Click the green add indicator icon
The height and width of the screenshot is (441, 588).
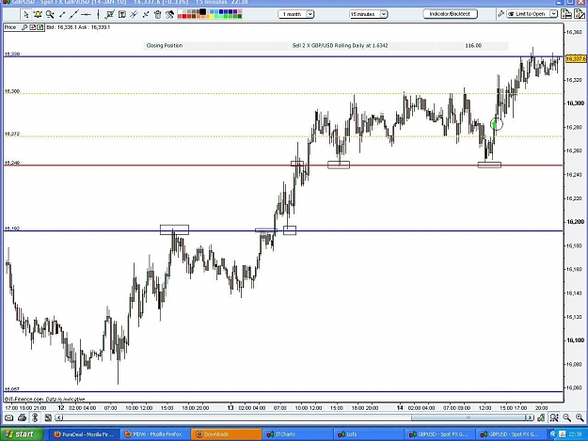[40, 27]
